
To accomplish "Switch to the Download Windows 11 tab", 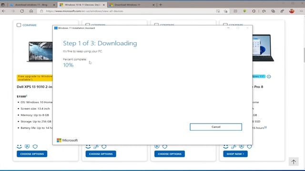I will (127, 5).
